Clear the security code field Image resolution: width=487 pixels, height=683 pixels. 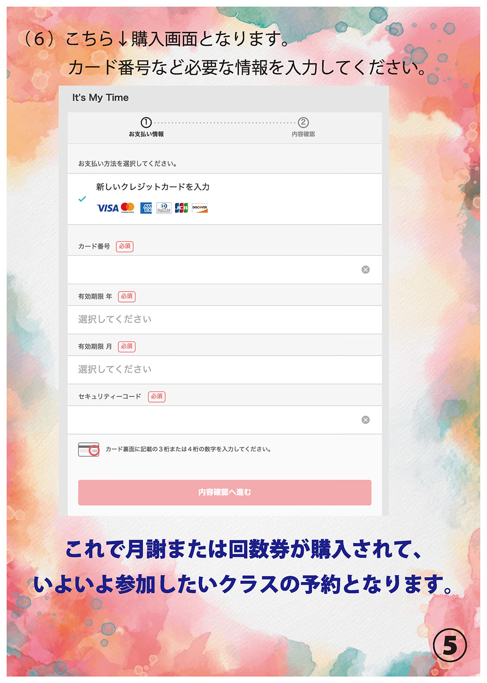coord(366,420)
